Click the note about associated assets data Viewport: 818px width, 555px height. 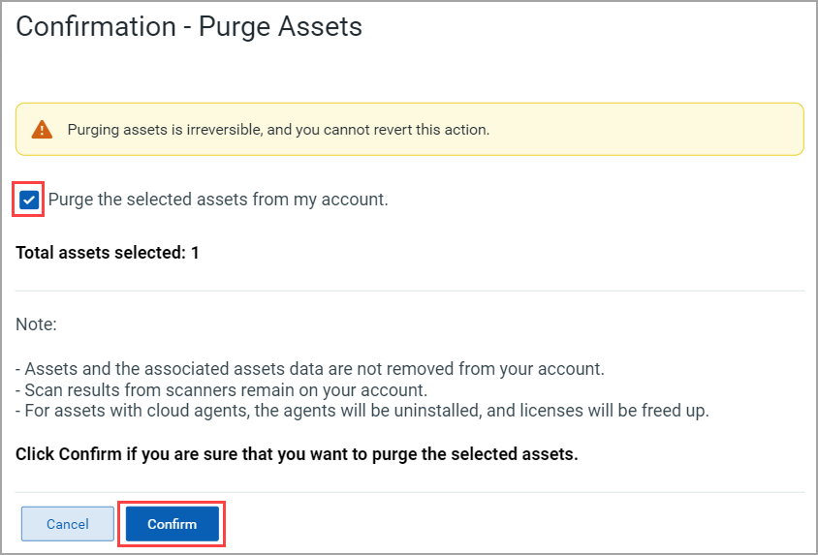pyautogui.click(x=310, y=369)
